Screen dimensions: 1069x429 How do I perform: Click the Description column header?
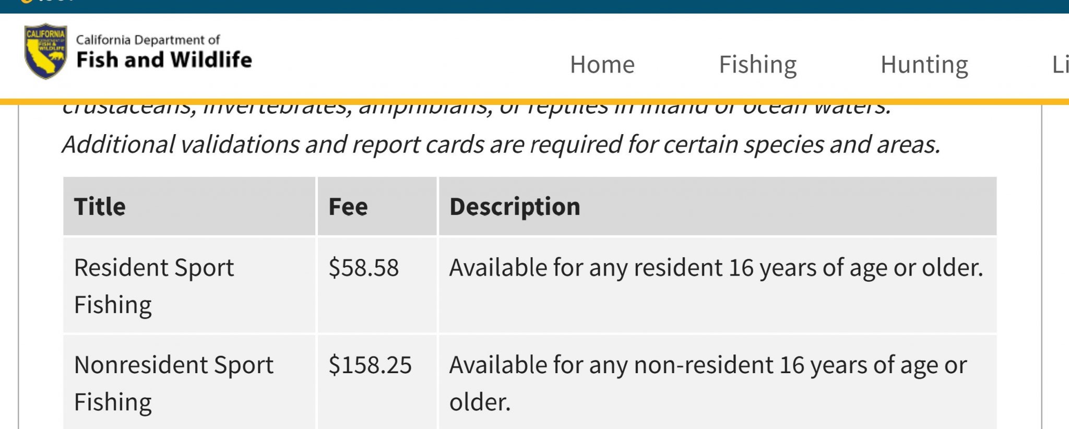coord(718,206)
